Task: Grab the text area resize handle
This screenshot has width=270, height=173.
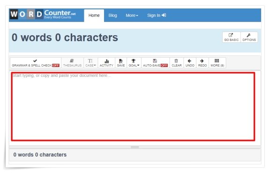Action: pos(135,147)
